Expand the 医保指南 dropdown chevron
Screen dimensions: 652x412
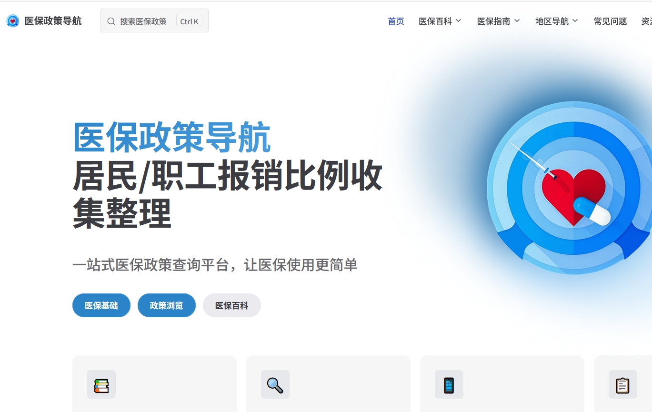[517, 21]
